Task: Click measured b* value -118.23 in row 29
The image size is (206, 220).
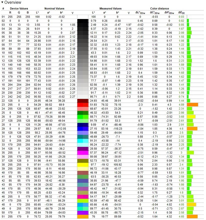Action: click(x=117, y=129)
